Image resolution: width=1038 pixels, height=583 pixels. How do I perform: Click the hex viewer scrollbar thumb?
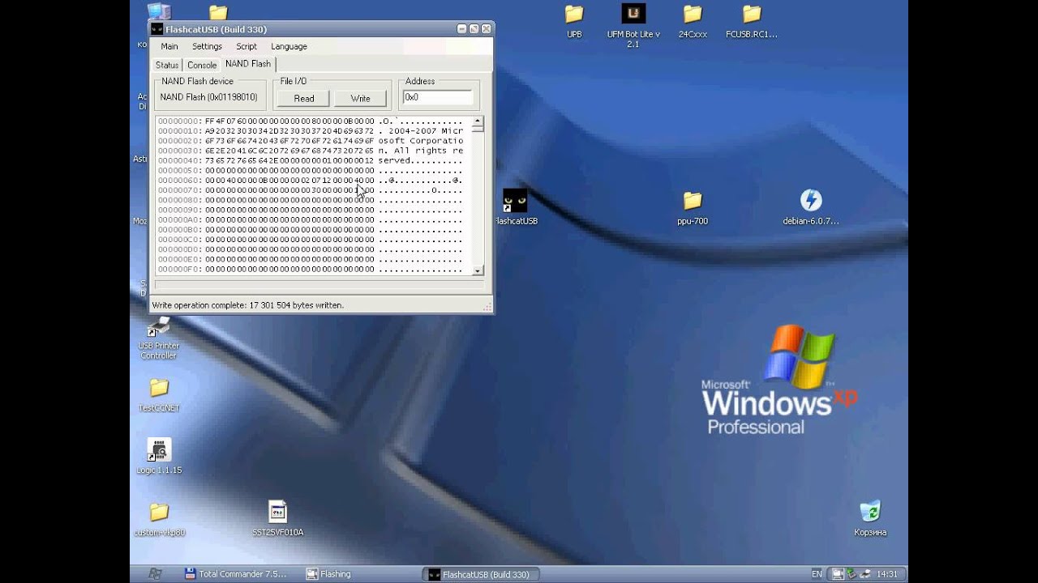tap(478, 129)
